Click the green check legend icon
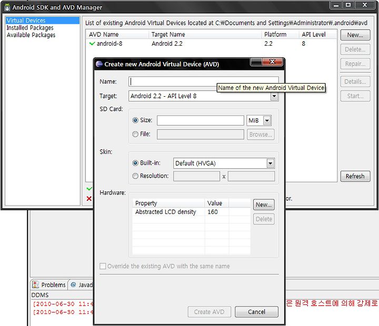This screenshot has width=379, height=326. [x=89, y=188]
